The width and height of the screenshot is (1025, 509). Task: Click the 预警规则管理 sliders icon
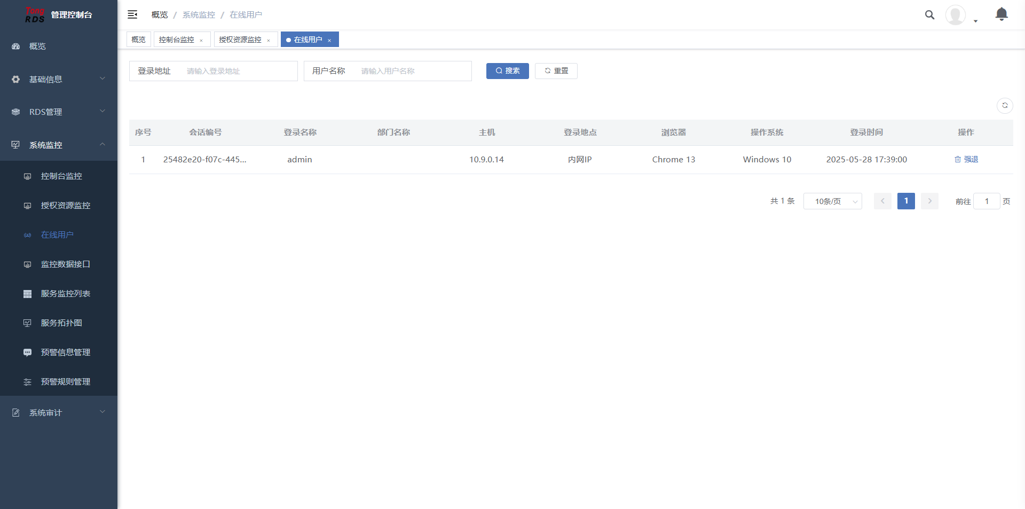pyautogui.click(x=28, y=382)
